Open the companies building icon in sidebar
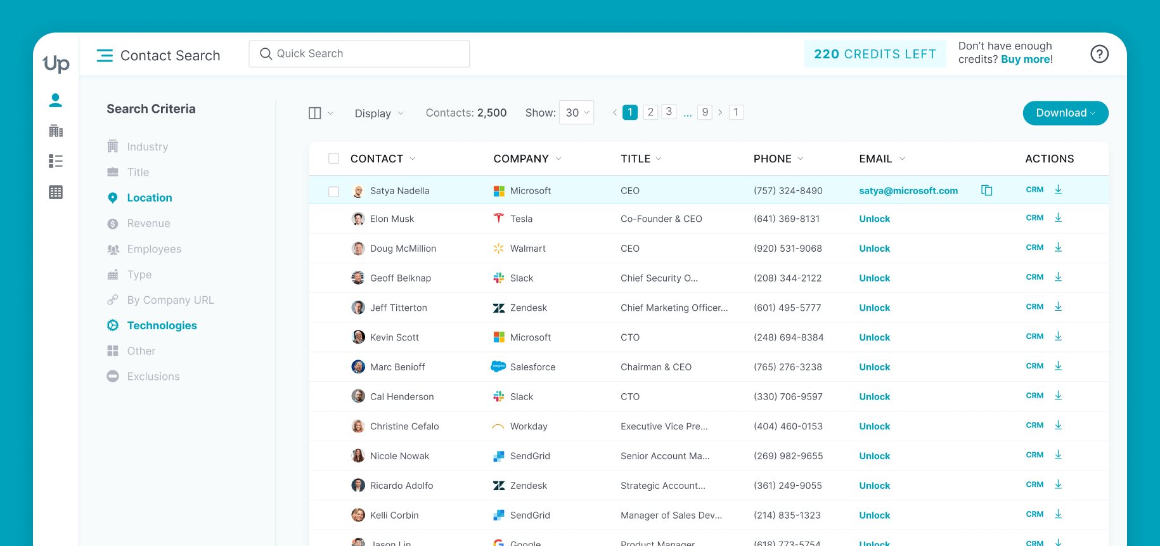This screenshot has height=546, width=1160. coord(56,131)
